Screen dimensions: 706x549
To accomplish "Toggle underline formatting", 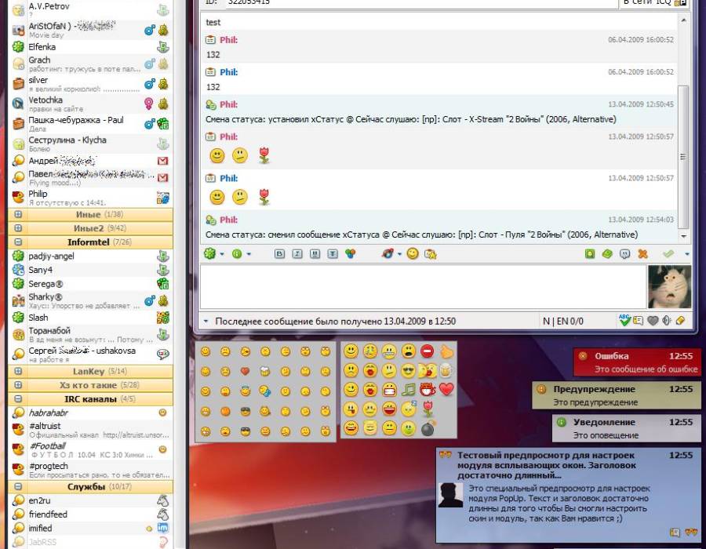I will (315, 254).
